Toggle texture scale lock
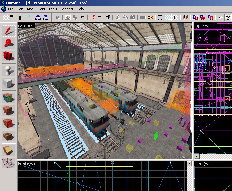 [185, 18]
